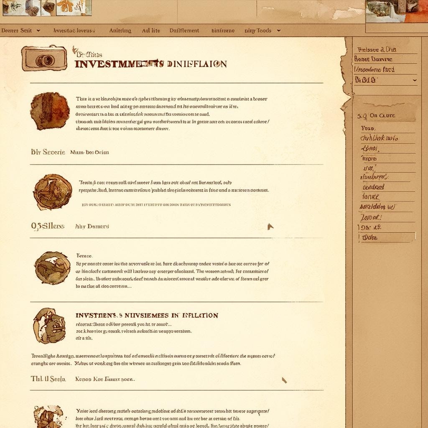This screenshot has height=428, width=428.
Task: Go to 'Anitring' in the navigation bar
Action: tap(120, 31)
